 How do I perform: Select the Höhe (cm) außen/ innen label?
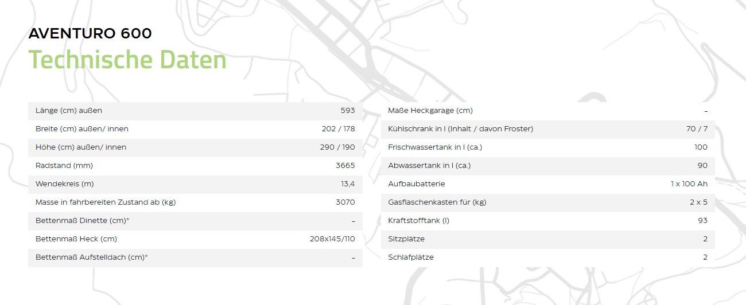[81, 147]
